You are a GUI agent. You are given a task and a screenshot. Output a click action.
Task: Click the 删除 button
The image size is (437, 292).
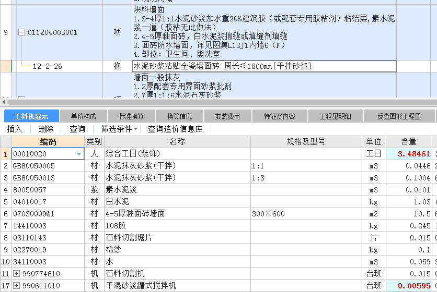(47, 129)
